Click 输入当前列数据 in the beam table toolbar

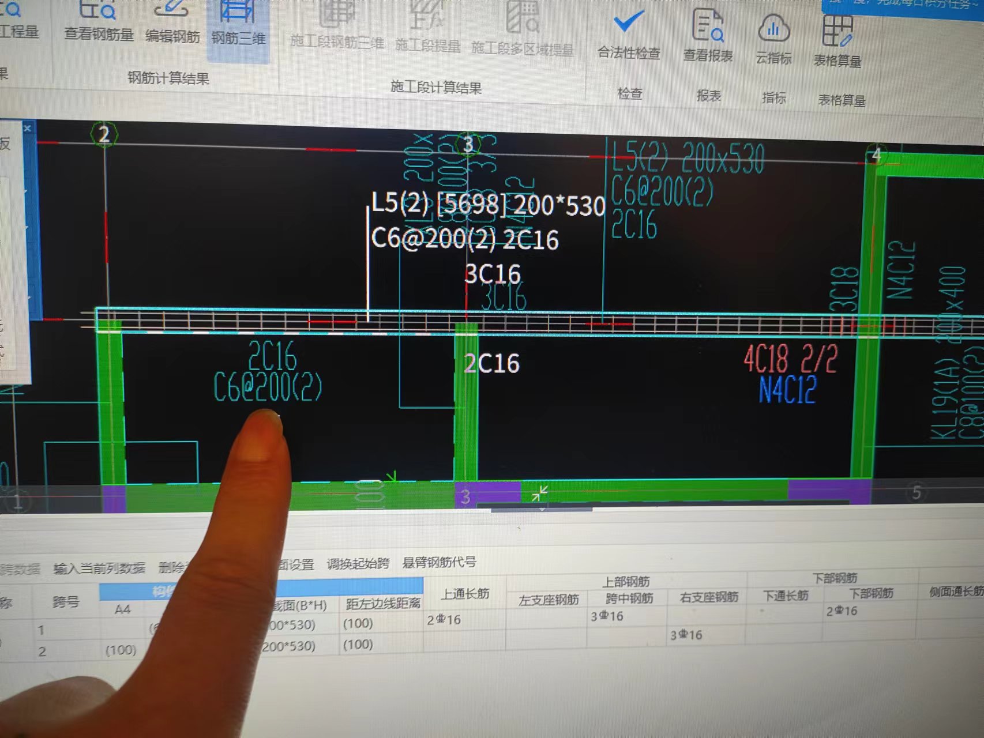(99, 568)
